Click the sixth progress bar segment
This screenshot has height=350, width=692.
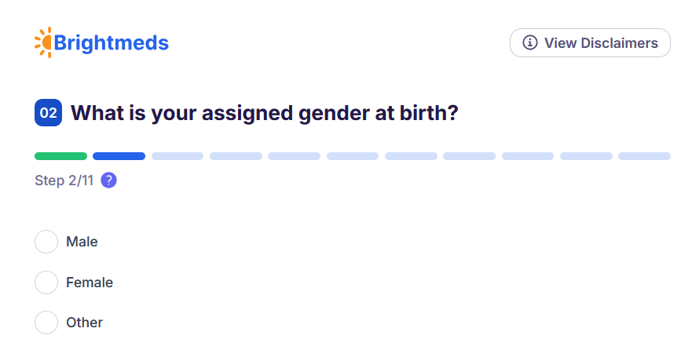coord(353,156)
